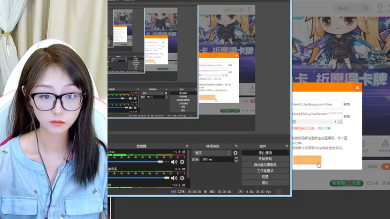Click the blue learn-more link in dialog
Screen dimensions: 390x219
[x=324, y=128]
